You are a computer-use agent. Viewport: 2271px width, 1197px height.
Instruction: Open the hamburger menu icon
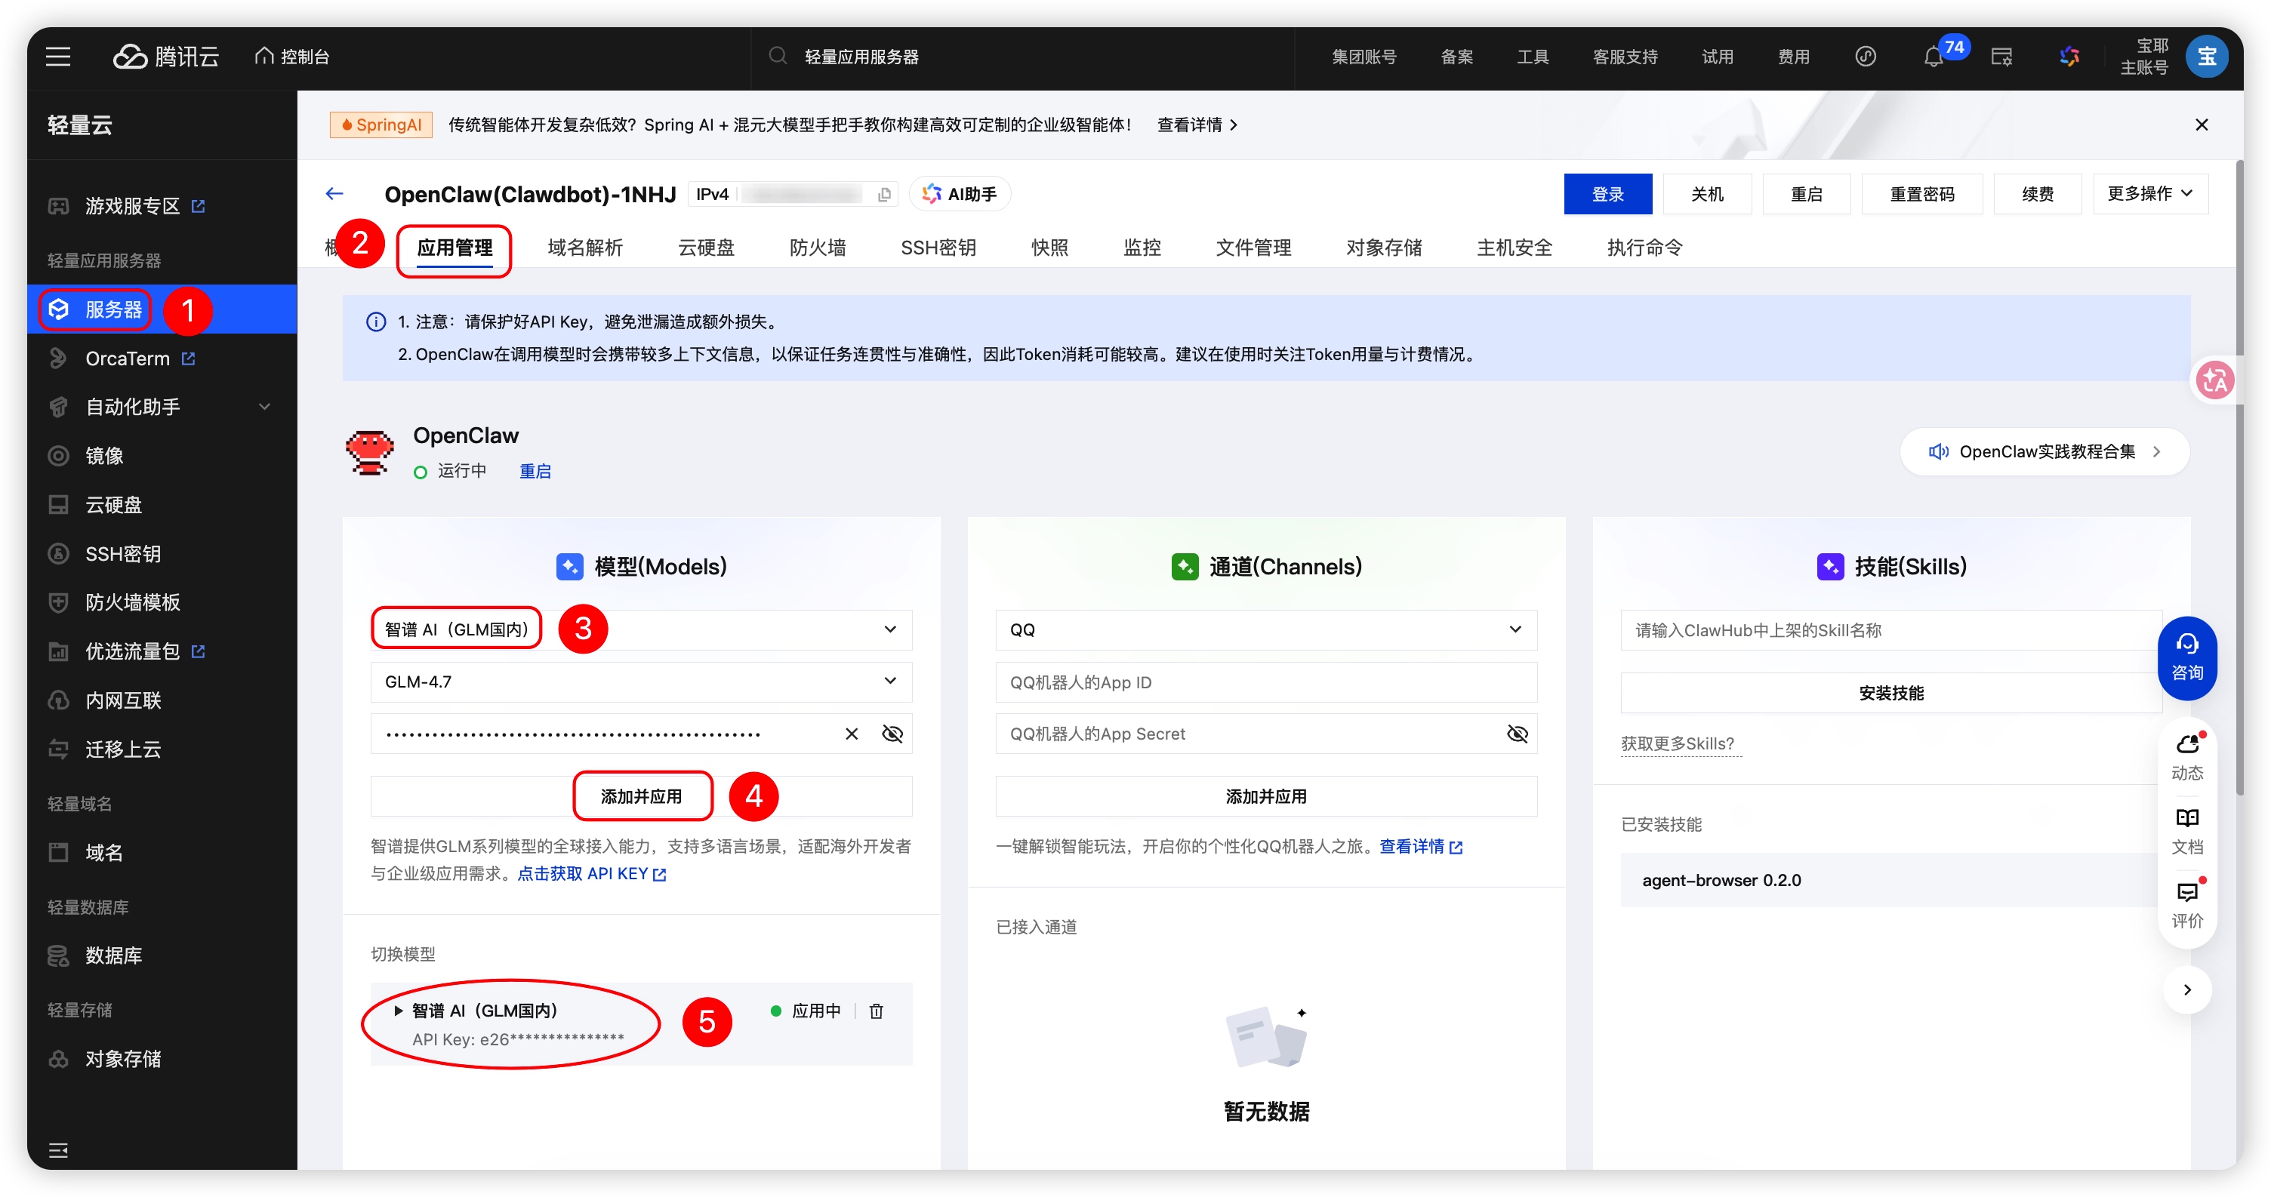pos(58,57)
